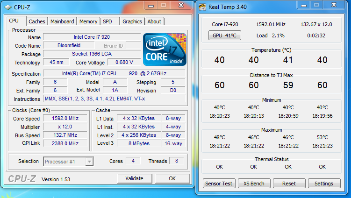
Task: Click the Instructions field listing MMX, SSE
Action: 114,99
